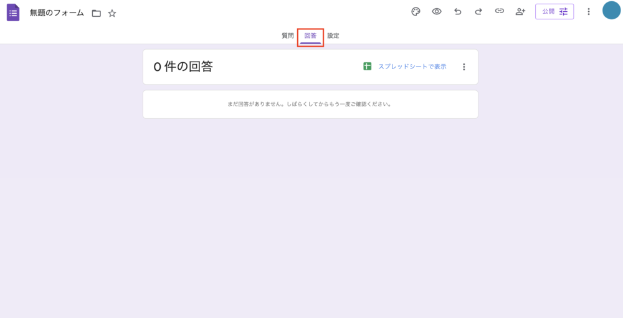
Task: Move form to folder icon
Action: [96, 13]
